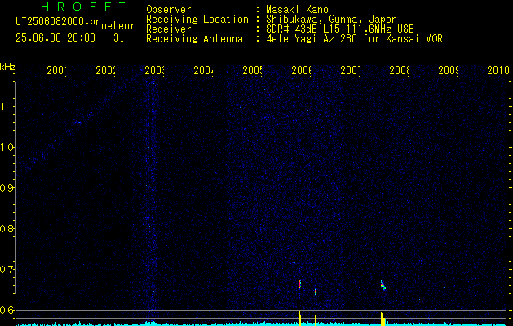Click the "0.7" frequency axis label

tap(7, 270)
